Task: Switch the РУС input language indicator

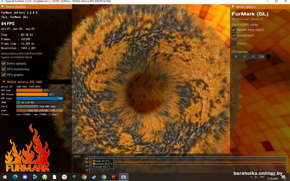Action: tap(262, 177)
